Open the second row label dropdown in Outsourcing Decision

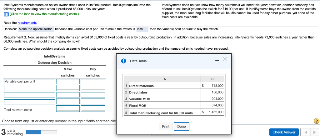click(30, 88)
